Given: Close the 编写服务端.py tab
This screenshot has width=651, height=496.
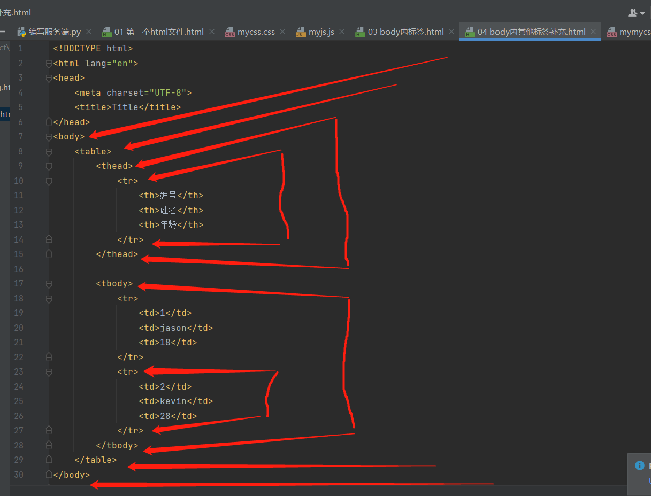Looking at the screenshot, I should [x=89, y=32].
